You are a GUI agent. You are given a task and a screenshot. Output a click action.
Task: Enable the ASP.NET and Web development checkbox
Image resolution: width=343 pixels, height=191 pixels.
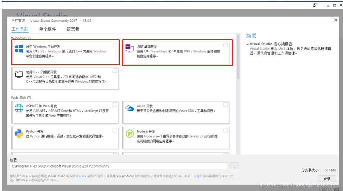[115, 105]
